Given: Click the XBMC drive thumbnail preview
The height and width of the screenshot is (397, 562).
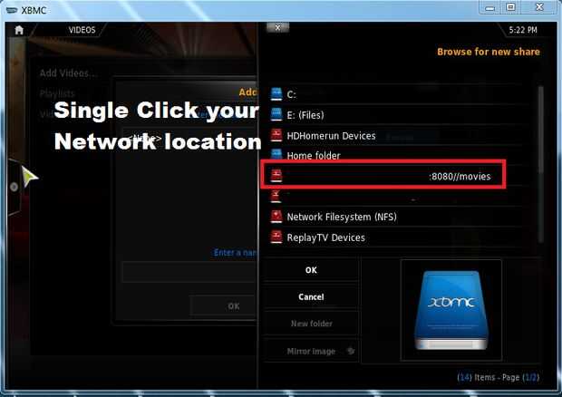Looking at the screenshot, I should tap(451, 310).
